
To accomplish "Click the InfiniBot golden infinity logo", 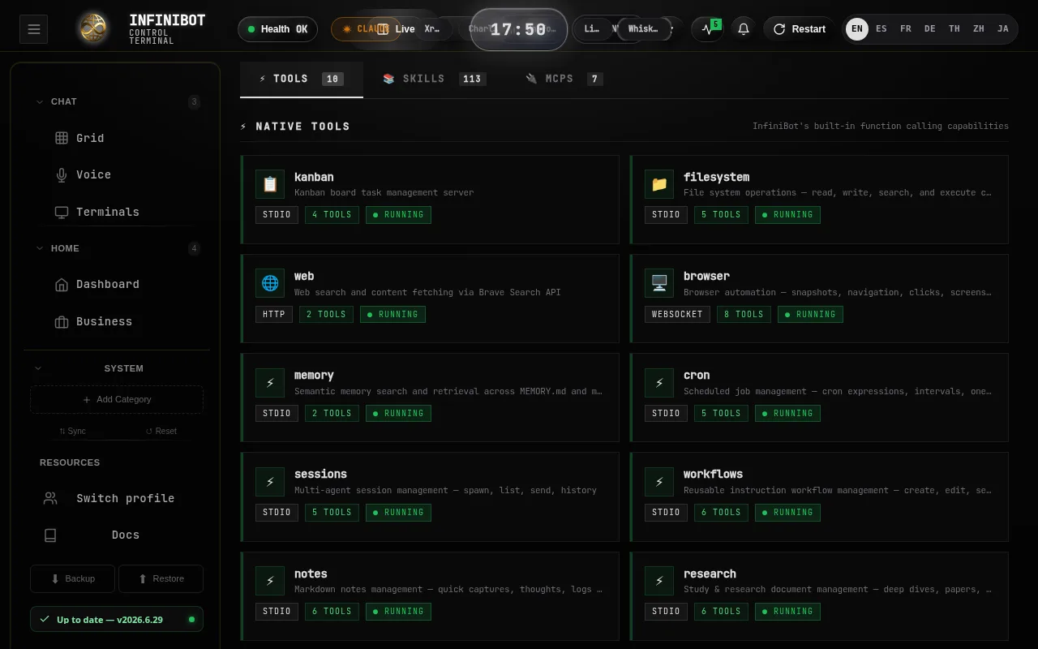I will click(94, 29).
